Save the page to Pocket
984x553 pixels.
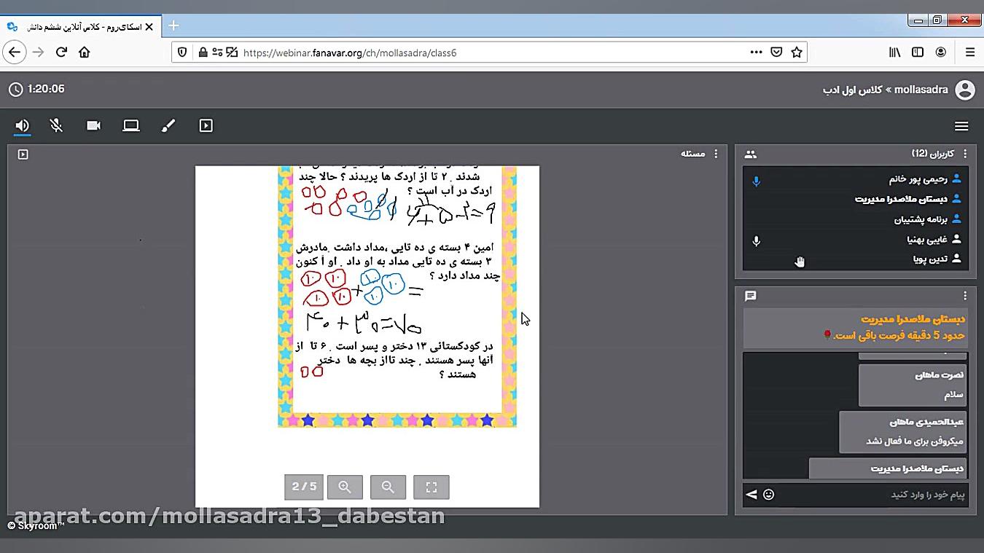(777, 52)
